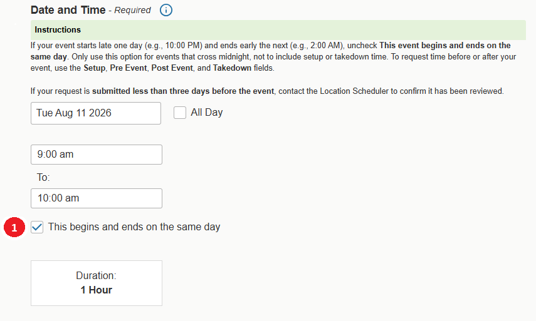Click the same day checkbox label text
The height and width of the screenshot is (321, 536).
coord(134,227)
